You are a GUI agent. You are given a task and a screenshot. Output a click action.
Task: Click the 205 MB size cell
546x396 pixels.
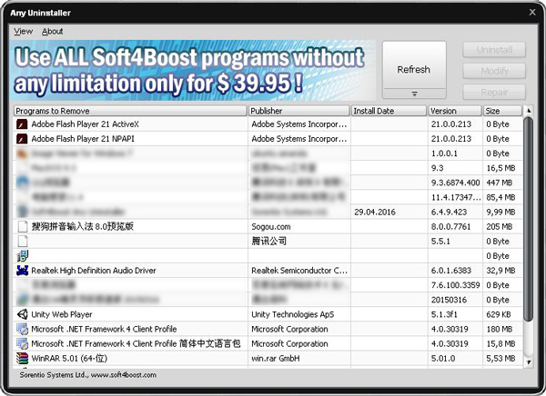503,227
